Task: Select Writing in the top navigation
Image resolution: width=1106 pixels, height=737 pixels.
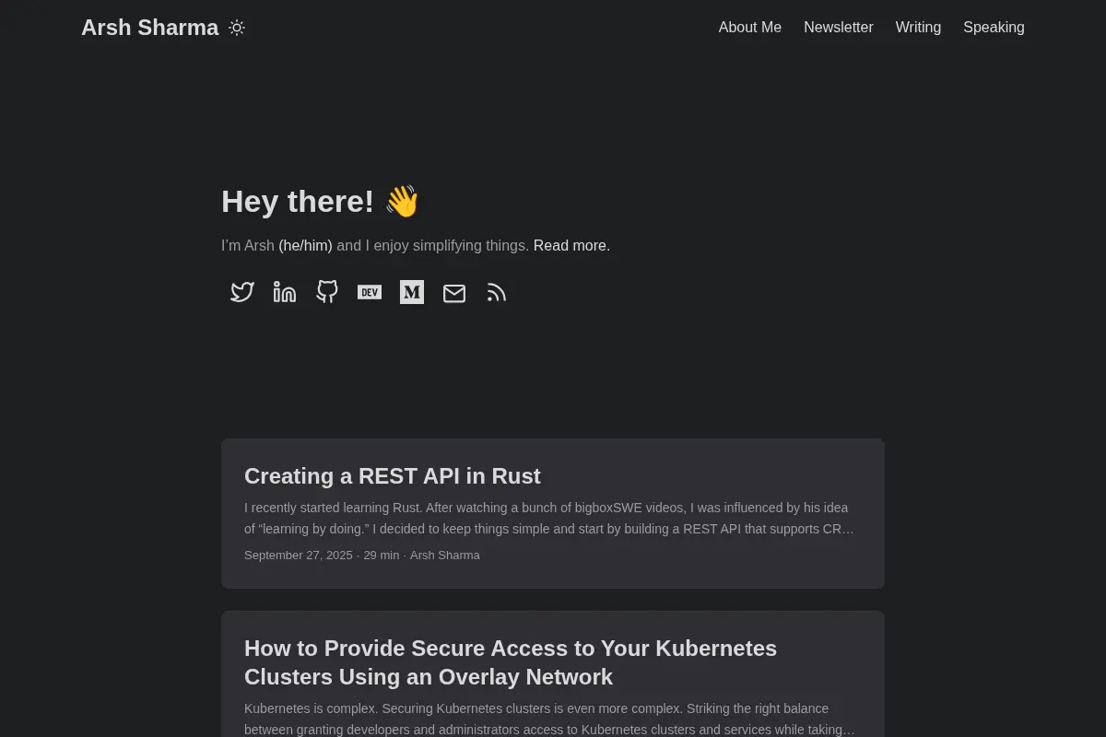Action: click(x=918, y=28)
